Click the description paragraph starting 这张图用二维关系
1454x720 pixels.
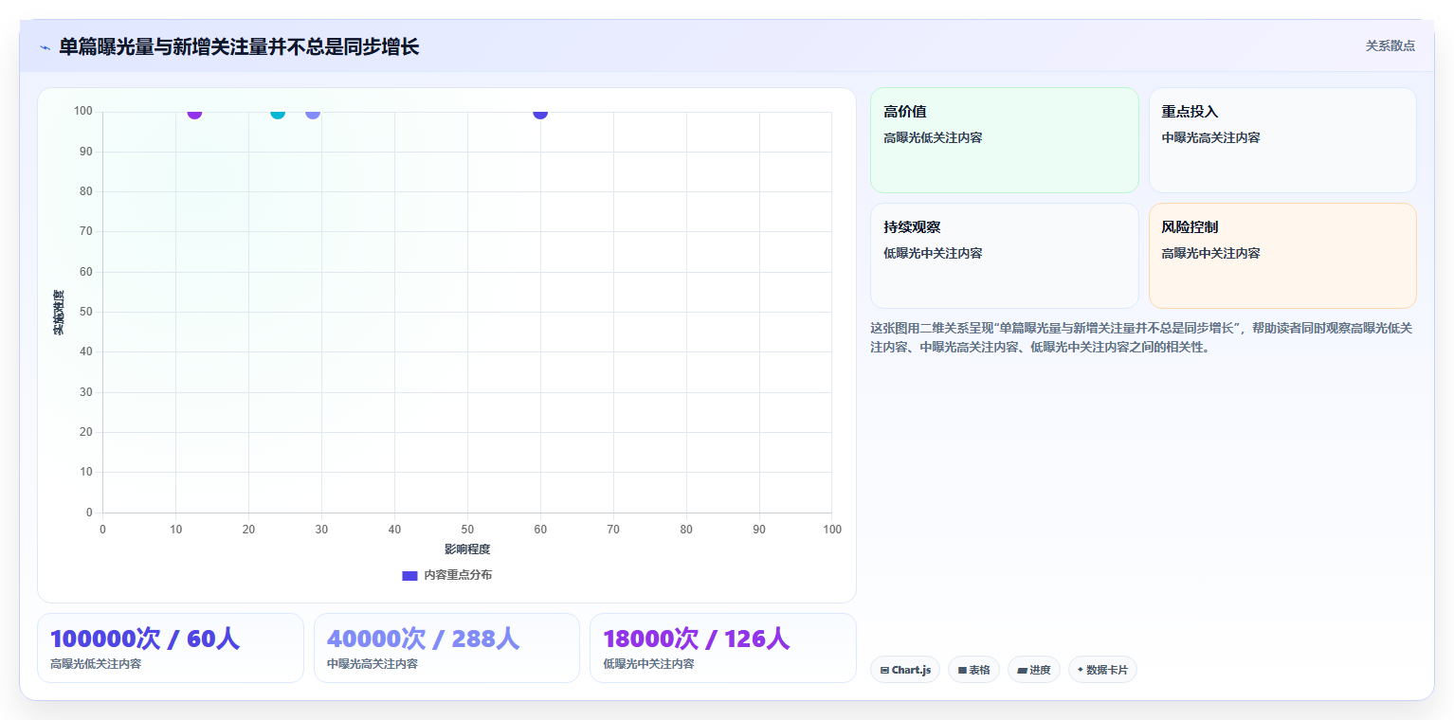1142,337
